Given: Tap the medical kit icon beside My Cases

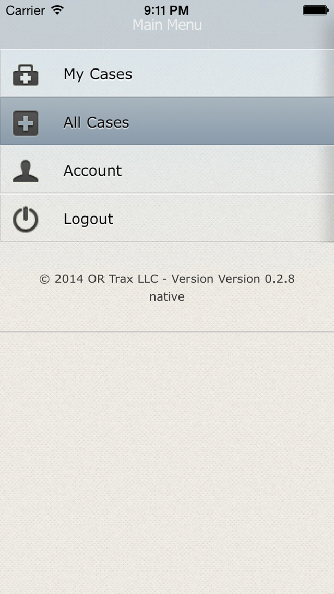Looking at the screenshot, I should coord(26,75).
